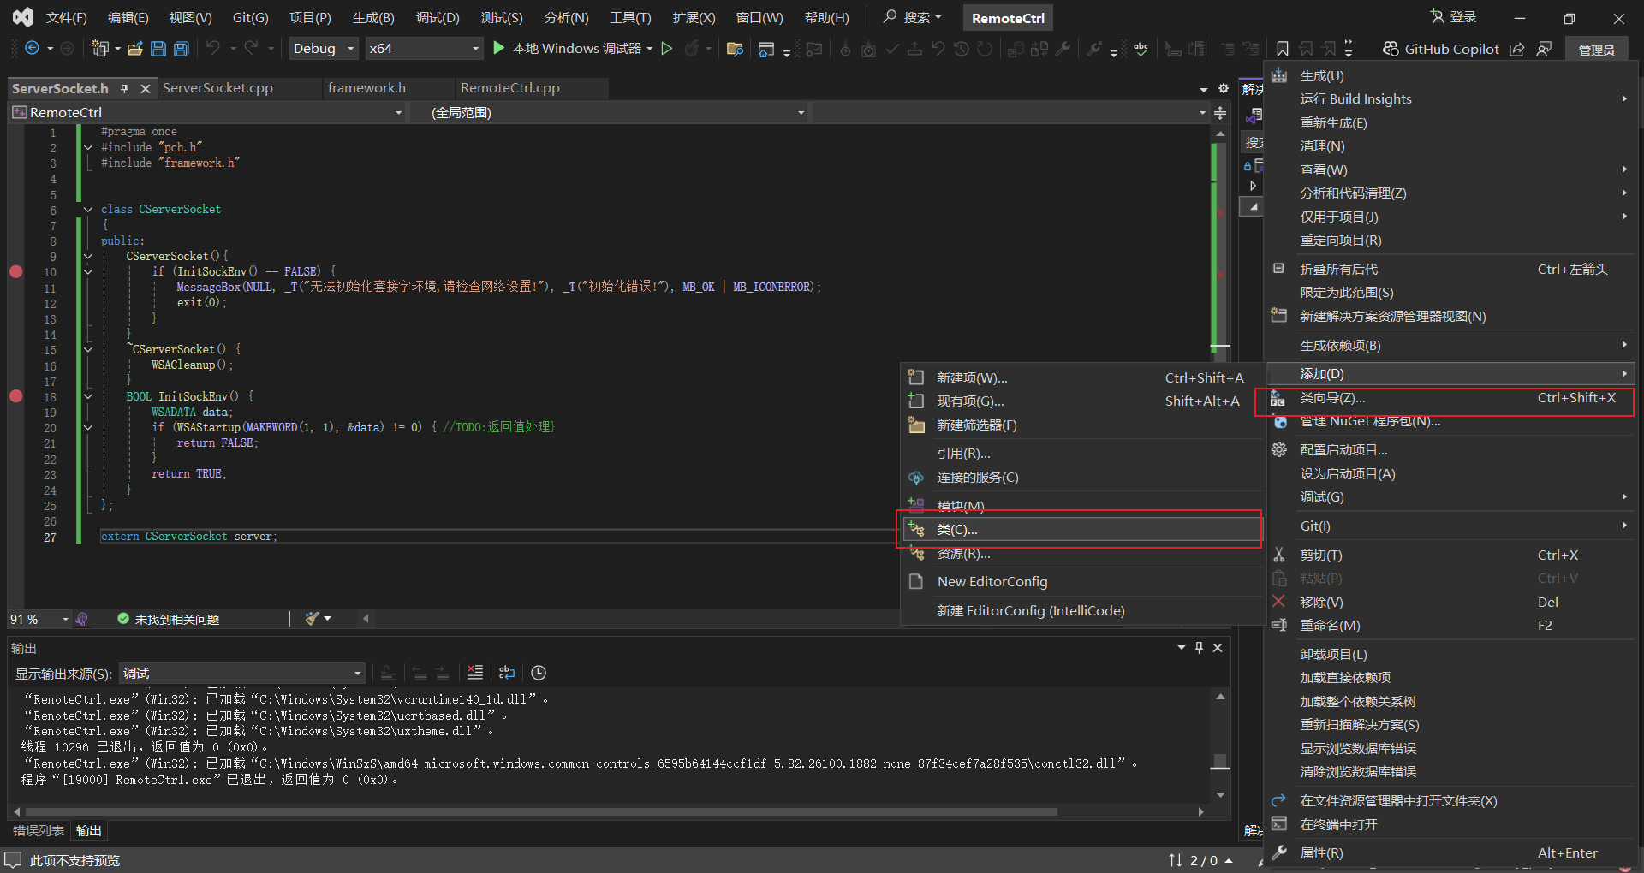
Task: Select 属性(R) at context menu bottom
Action: coord(1450,852)
